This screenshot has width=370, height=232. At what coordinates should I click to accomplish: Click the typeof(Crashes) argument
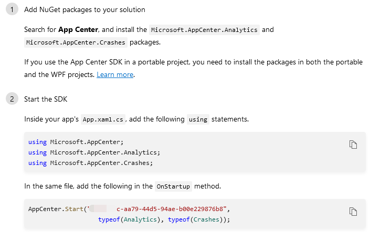197,219
